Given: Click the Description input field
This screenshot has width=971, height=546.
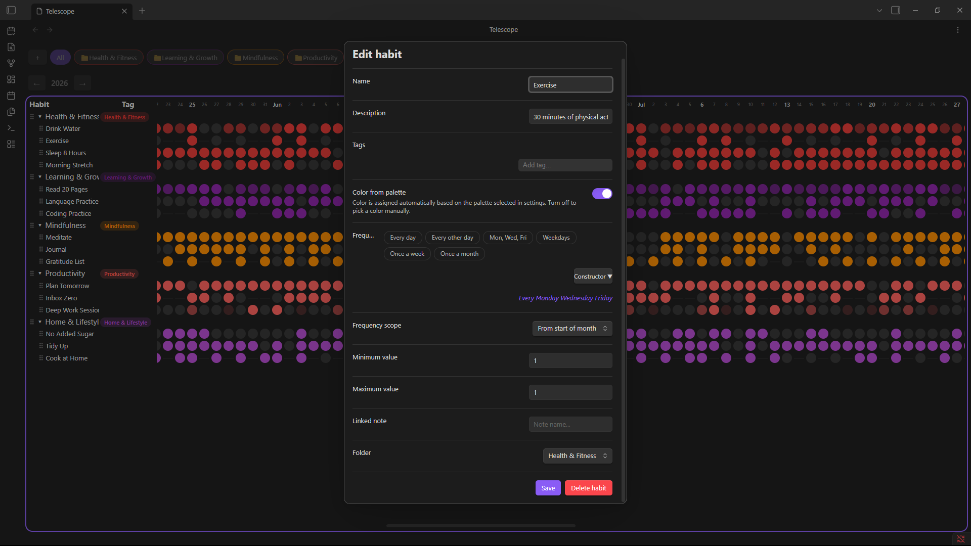Looking at the screenshot, I should click(x=570, y=117).
